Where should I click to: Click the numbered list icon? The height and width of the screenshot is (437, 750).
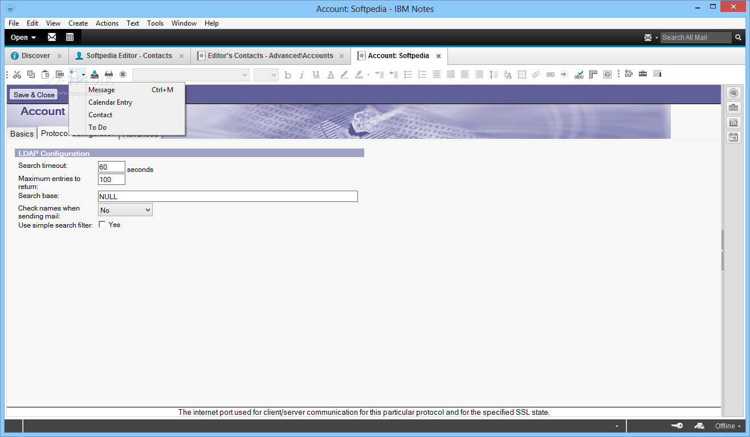pyautogui.click(x=422, y=75)
